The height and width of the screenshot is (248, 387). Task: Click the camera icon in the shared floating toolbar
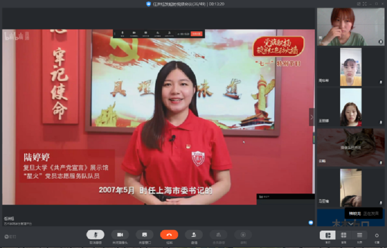[134, 34]
